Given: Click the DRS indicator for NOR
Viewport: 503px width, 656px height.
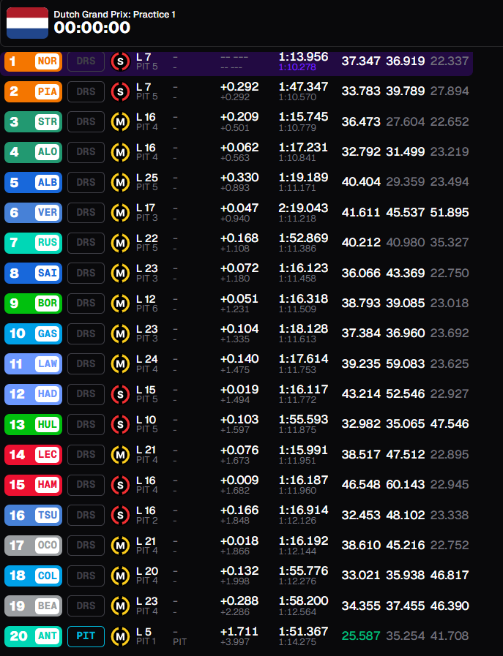Looking at the screenshot, I should coord(86,61).
